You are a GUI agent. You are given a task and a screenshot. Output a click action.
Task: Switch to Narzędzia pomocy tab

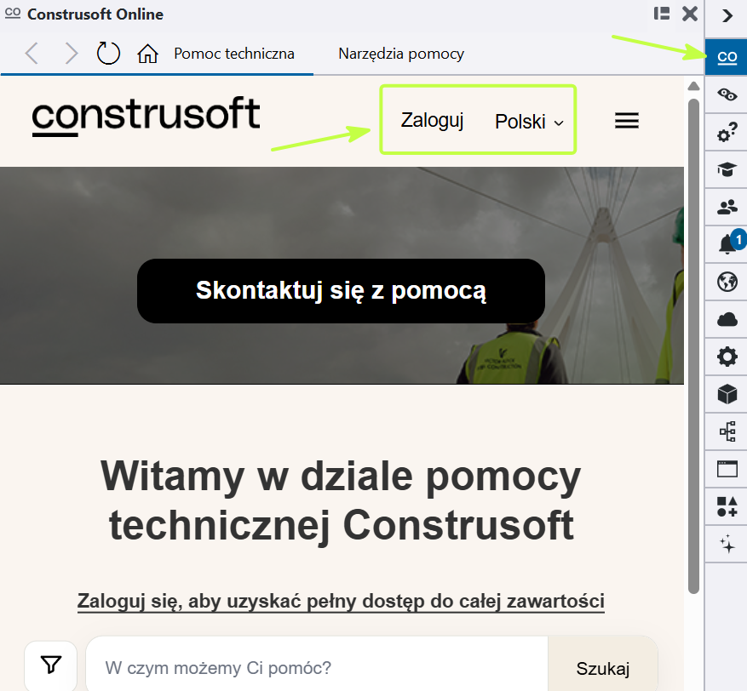point(401,54)
